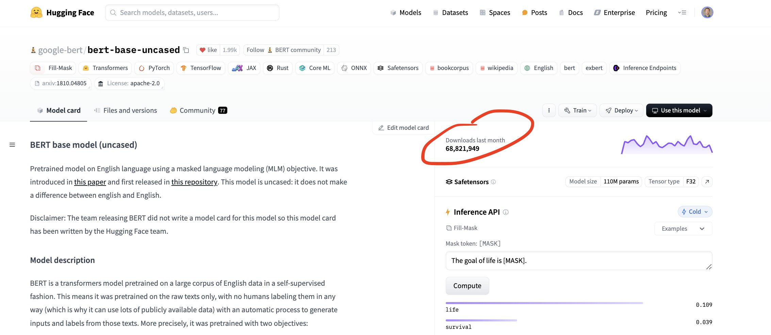Screen dimensions: 771x335
Task: Switch to Files and versions tab
Action: [125, 110]
